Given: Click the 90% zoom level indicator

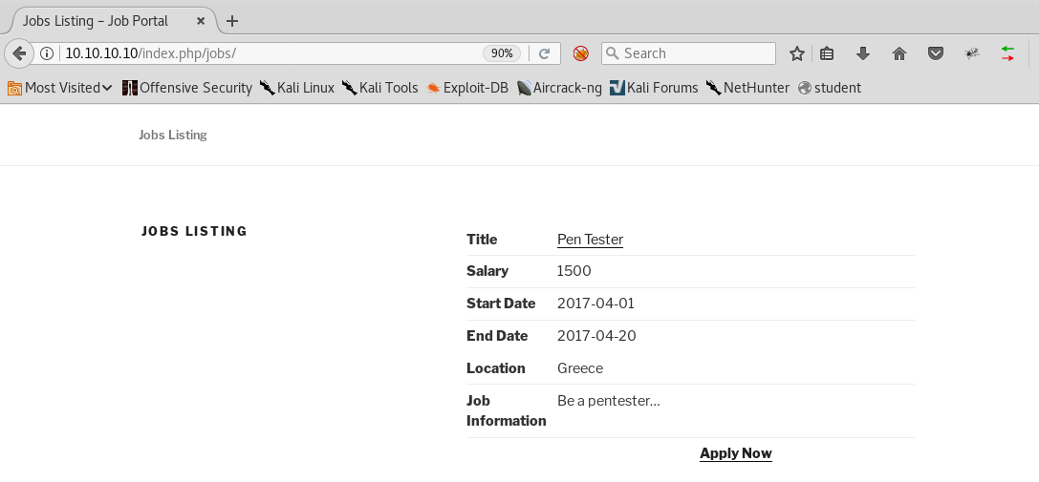Looking at the screenshot, I should [x=502, y=53].
